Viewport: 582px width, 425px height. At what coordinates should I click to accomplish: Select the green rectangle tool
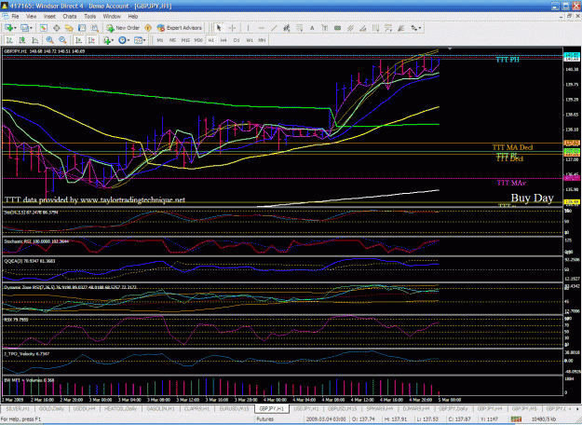(x=338, y=28)
